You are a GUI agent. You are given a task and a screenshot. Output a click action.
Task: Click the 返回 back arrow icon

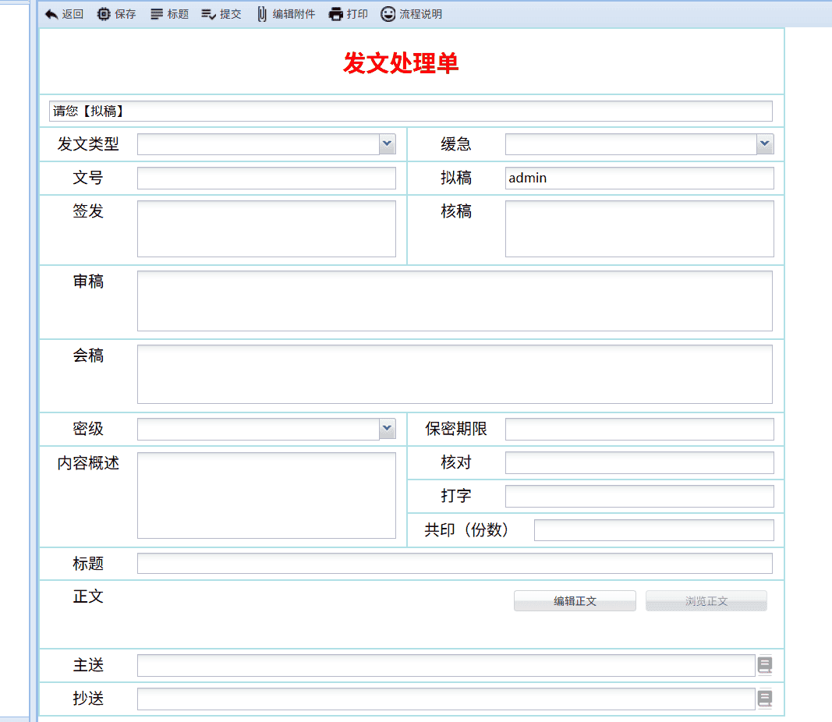pos(51,14)
